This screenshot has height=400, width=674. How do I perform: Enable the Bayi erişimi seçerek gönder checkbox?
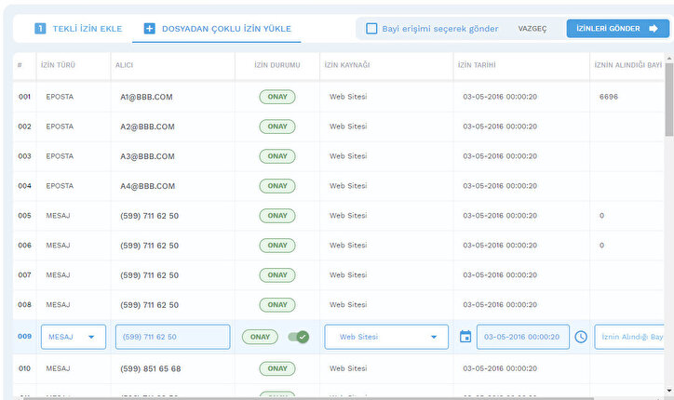(x=371, y=29)
